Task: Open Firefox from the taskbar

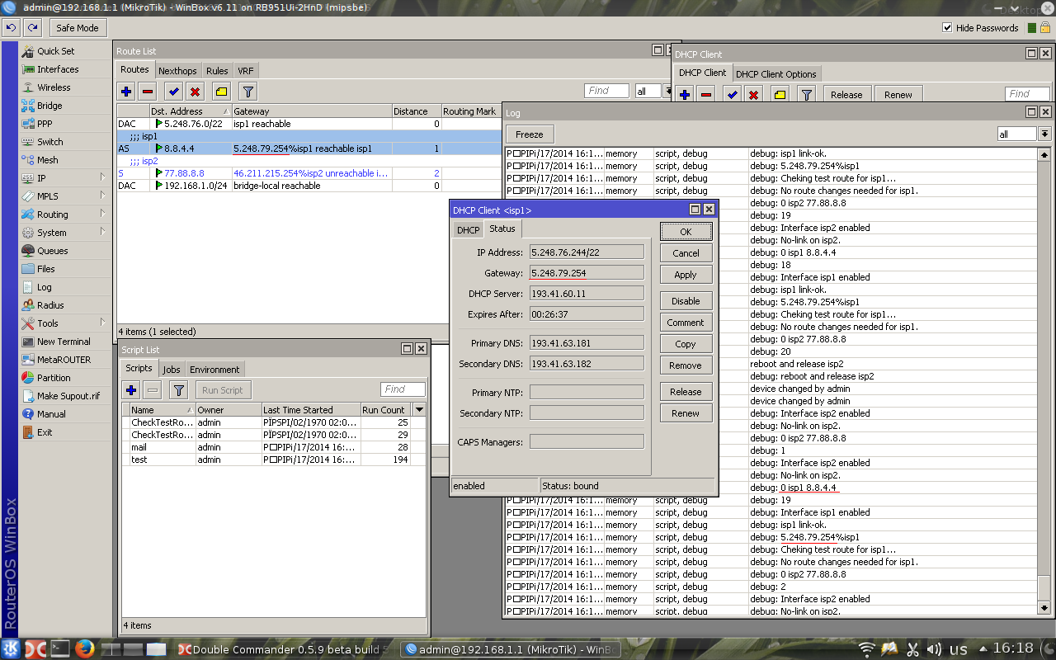Action: pos(84,649)
